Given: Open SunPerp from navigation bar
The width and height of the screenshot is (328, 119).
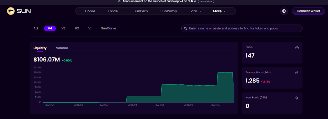Looking at the screenshot, I should (141, 11).
